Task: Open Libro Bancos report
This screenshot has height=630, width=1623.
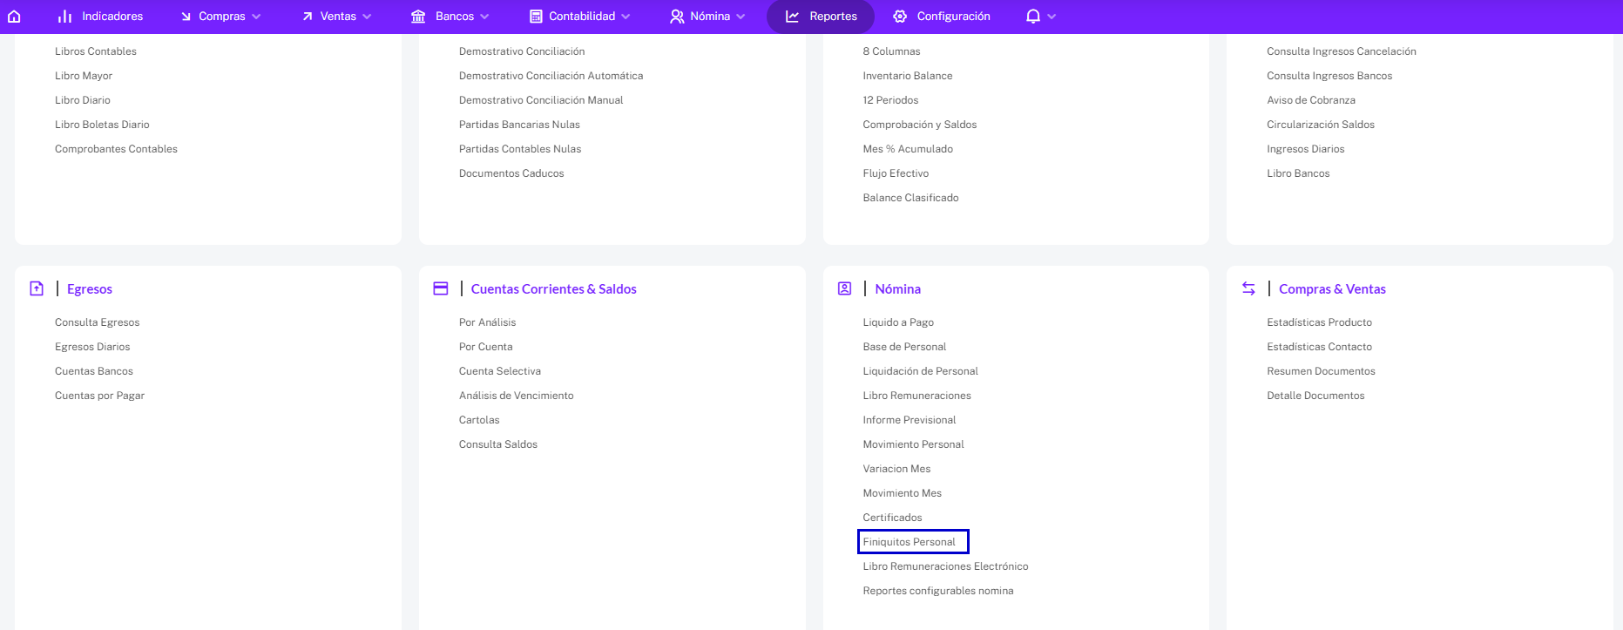Action: point(1298,173)
